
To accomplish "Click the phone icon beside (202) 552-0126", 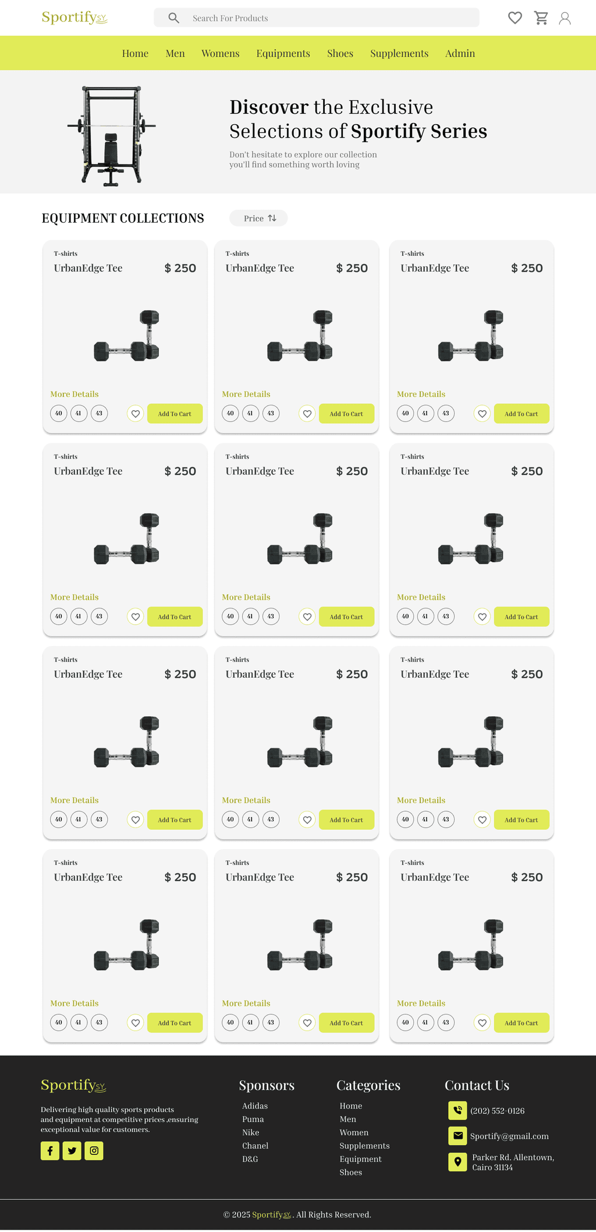I will 457,1110.
